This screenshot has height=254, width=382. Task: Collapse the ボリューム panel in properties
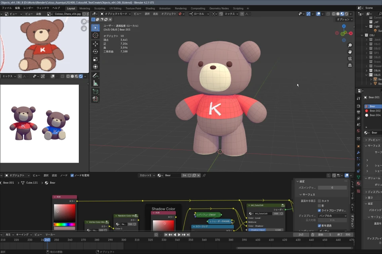click(x=373, y=178)
